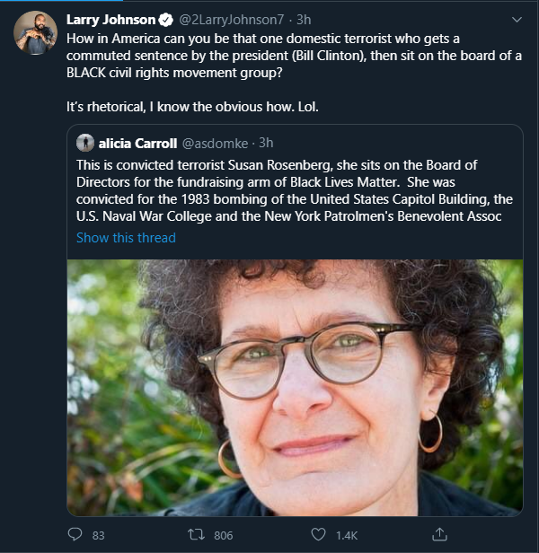The height and width of the screenshot is (553, 539).
Task: Click the 806 retweets count
Action: pos(224,536)
